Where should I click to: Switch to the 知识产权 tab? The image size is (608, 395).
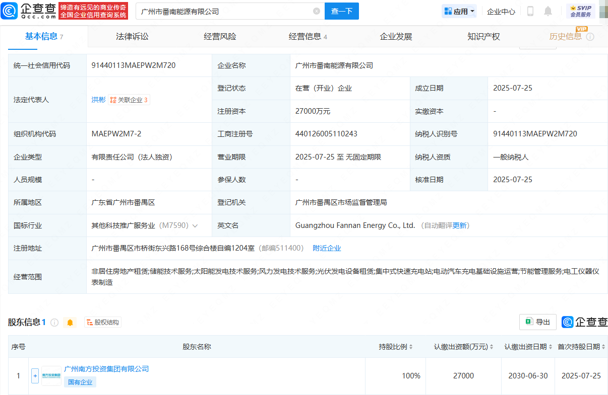coord(483,36)
